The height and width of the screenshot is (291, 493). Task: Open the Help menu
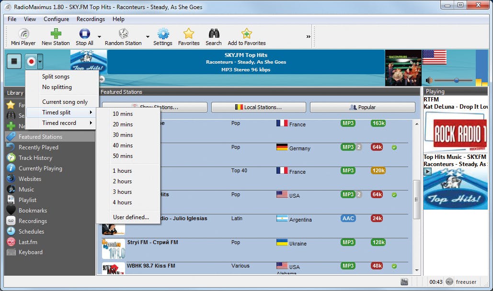[x=118, y=19]
